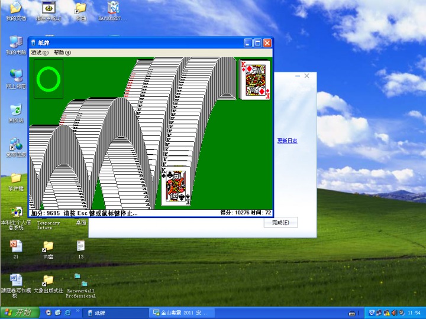
Task: Select 本科生个人信息系统 desktop icon
Action: pos(16,219)
